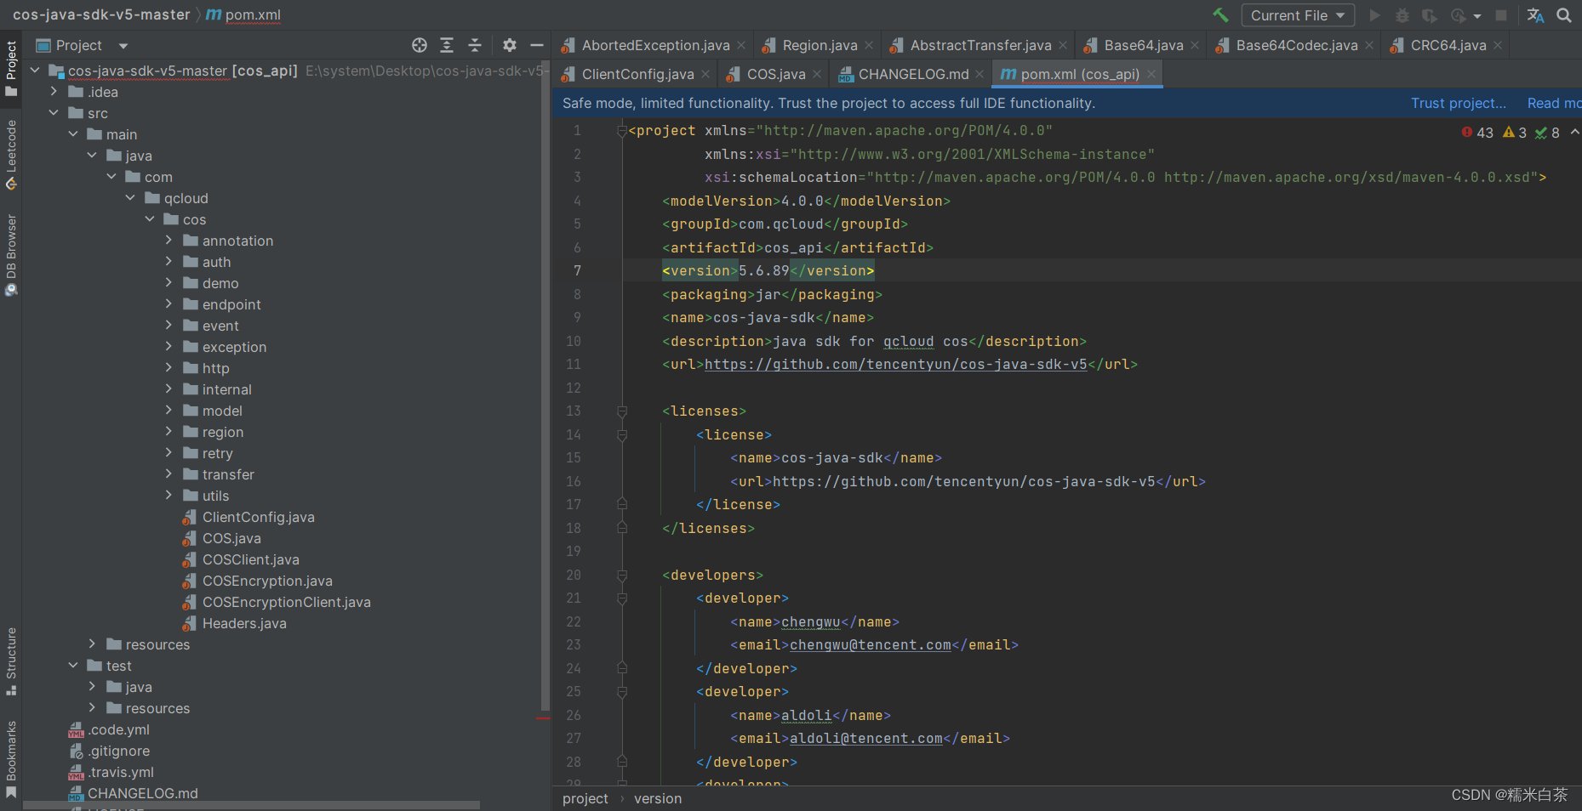Collapse the cos package in the tree

click(150, 219)
